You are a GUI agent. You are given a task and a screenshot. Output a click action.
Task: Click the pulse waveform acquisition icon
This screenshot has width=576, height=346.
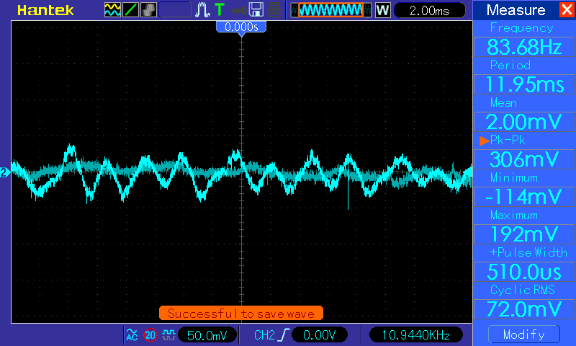click(x=202, y=10)
